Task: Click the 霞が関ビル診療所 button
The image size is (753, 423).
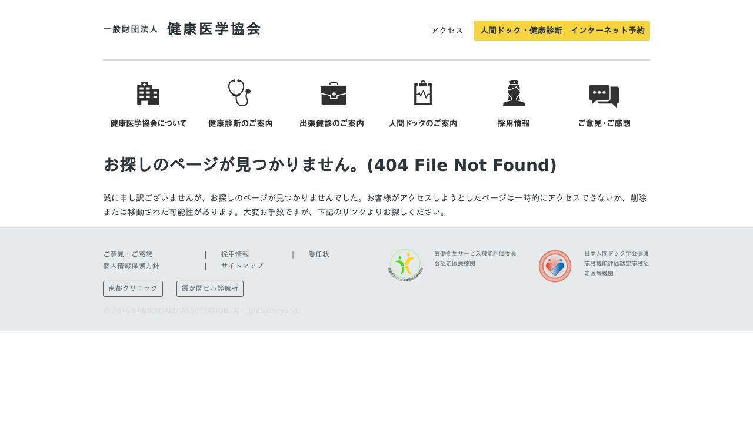Action: point(210,288)
